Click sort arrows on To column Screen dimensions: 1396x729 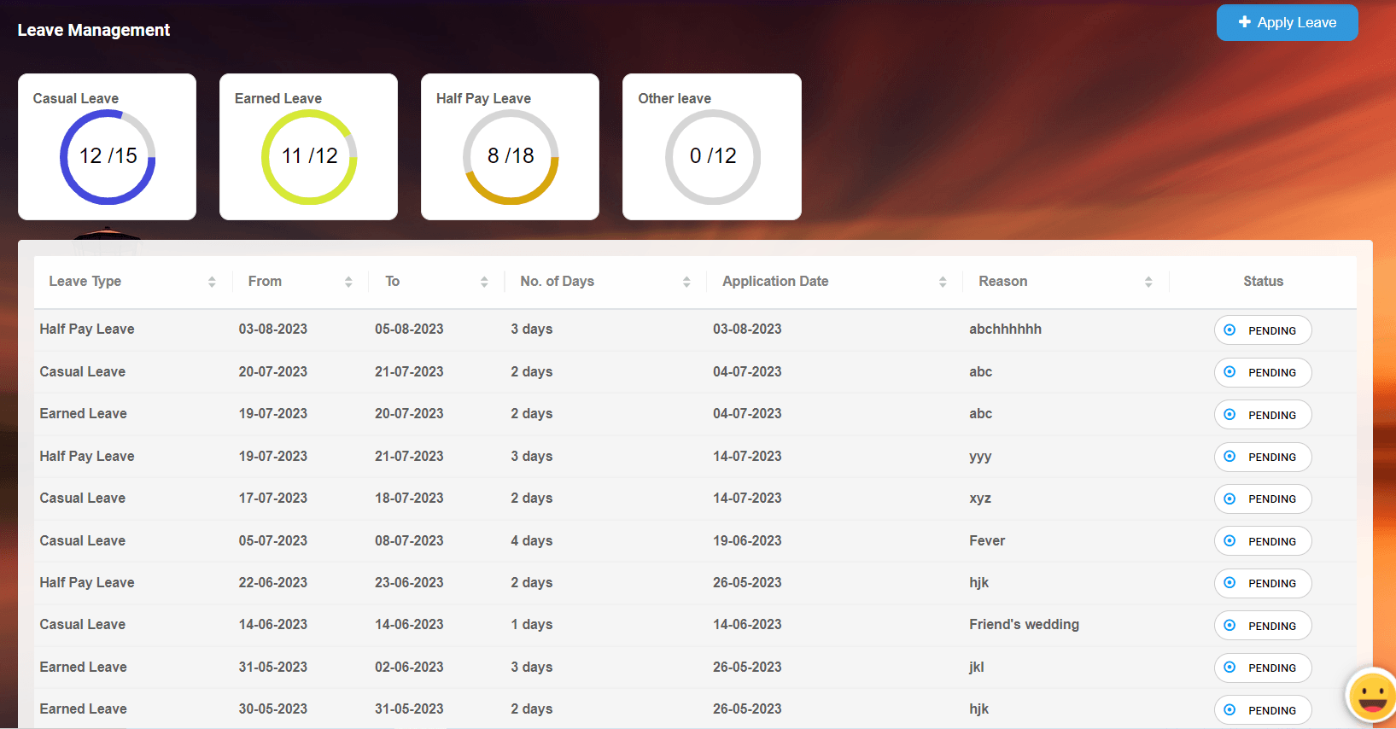pyautogui.click(x=483, y=282)
